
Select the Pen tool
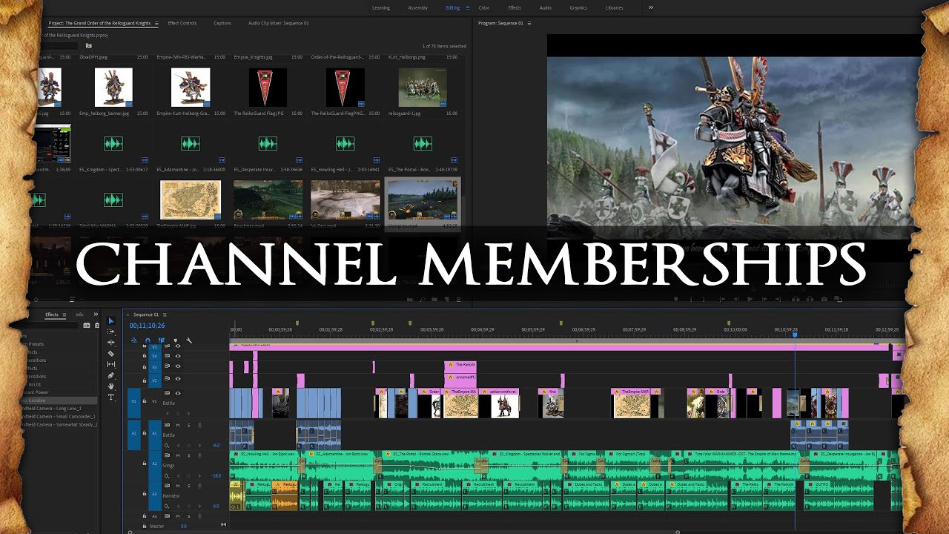tap(111, 375)
